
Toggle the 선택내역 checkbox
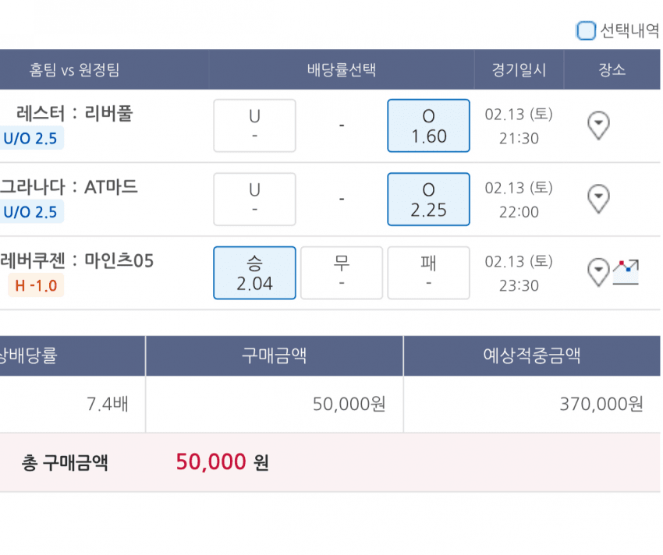tap(586, 31)
